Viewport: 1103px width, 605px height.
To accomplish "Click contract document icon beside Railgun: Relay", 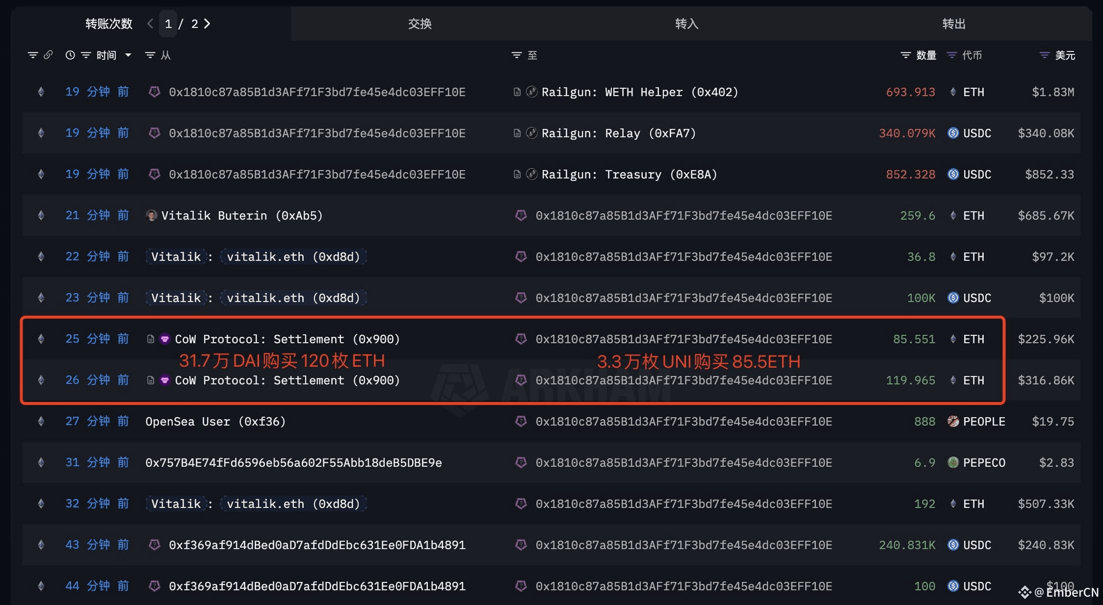I will pos(517,133).
